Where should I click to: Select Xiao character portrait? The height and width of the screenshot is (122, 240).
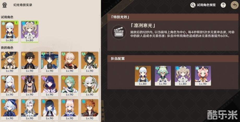[90, 62]
